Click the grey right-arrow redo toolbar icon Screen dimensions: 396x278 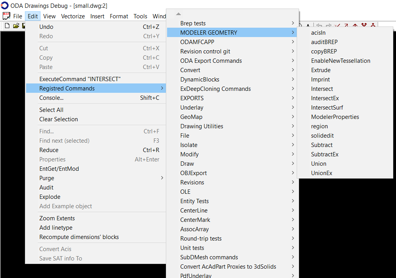pyautogui.click(x=329, y=25)
